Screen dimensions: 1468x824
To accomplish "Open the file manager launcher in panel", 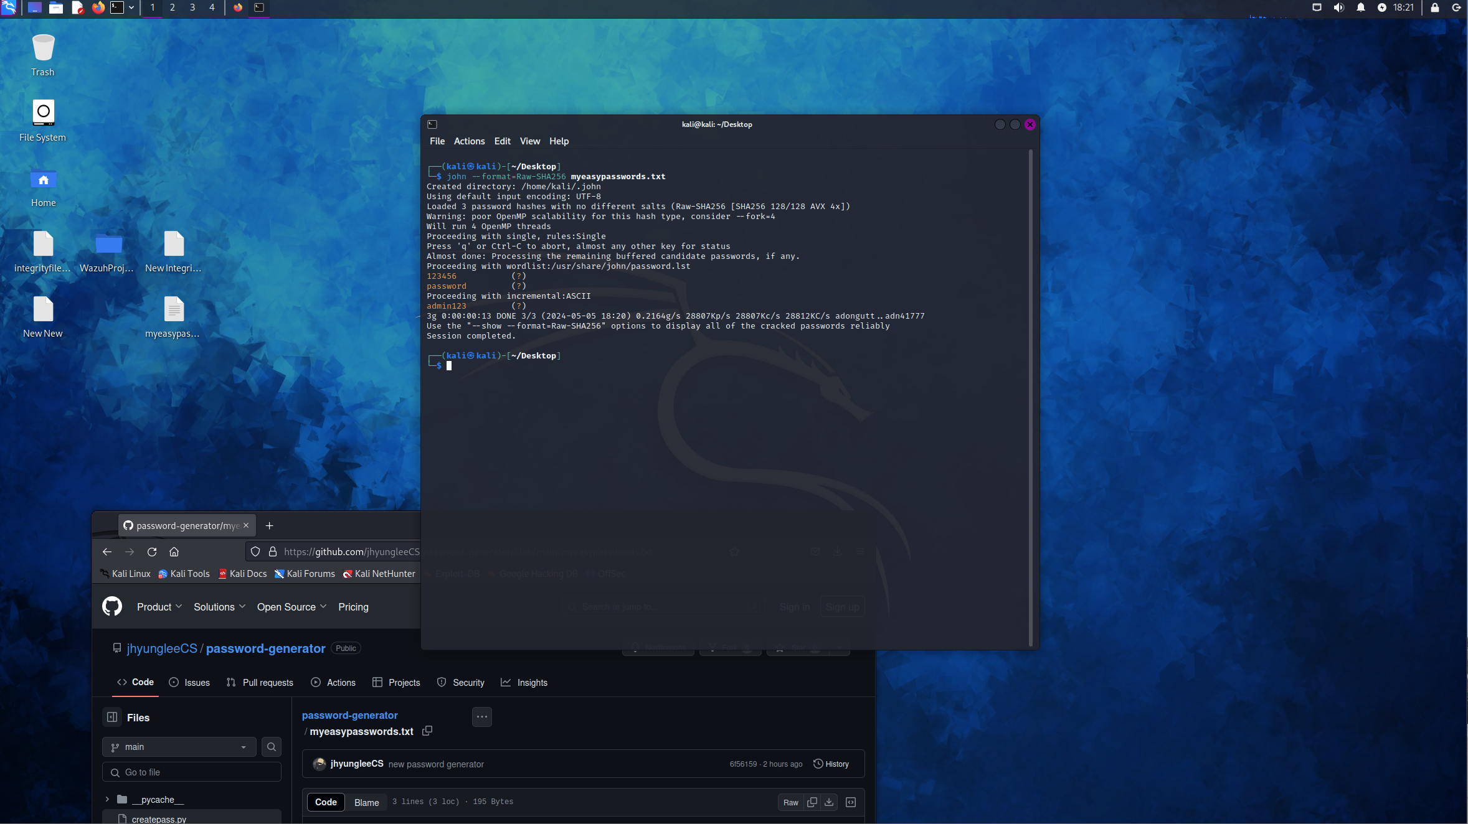I will click(56, 7).
